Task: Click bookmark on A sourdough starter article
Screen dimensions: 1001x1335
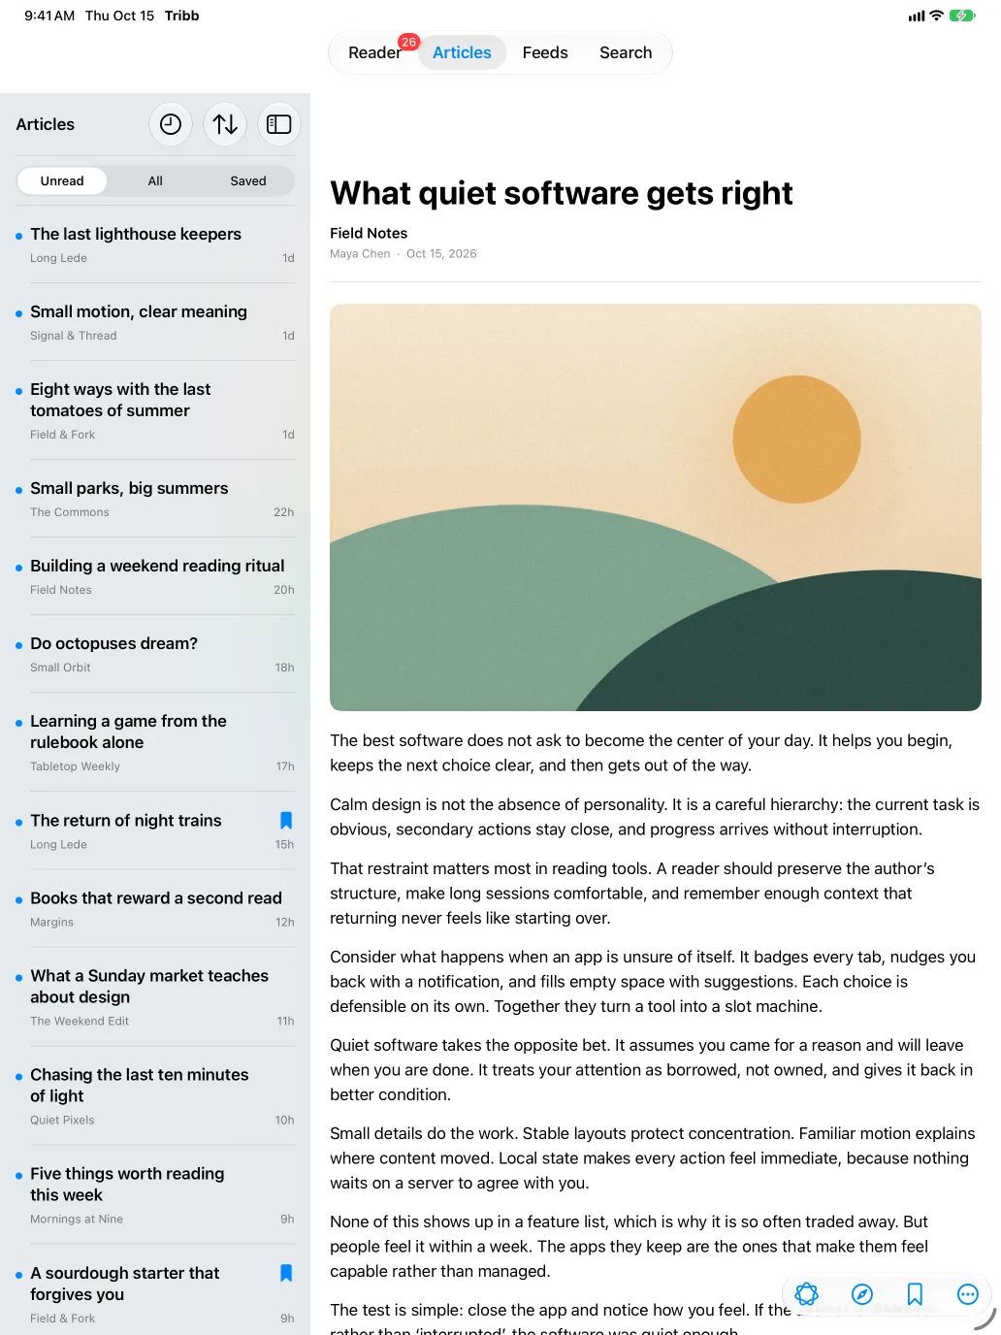Action: (286, 1273)
